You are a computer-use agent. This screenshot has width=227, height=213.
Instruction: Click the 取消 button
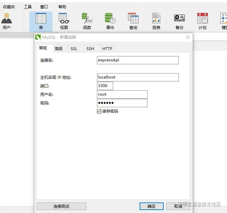(x=178, y=206)
